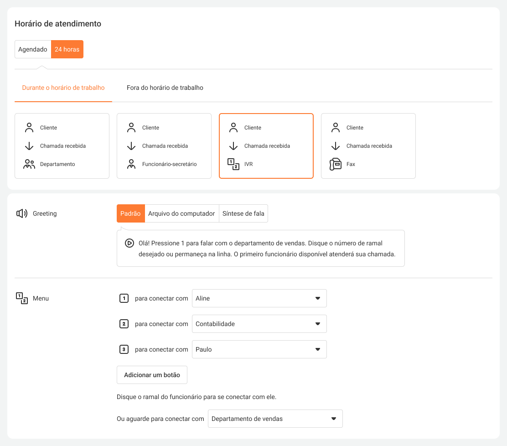Select the IVR keypad icon in card
The height and width of the screenshot is (446, 507).
coord(233,164)
